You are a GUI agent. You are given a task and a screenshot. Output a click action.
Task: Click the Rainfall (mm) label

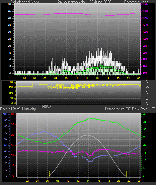pyautogui.click(x=10, y=109)
